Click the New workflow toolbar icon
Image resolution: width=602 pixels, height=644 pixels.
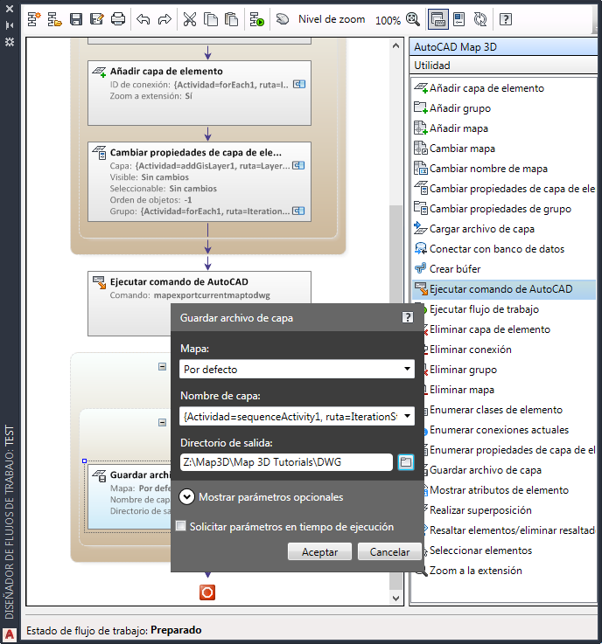click(34, 19)
